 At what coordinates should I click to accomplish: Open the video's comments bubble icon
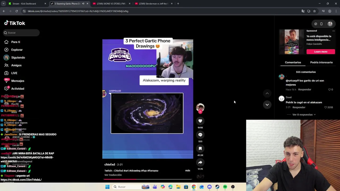tap(200, 135)
